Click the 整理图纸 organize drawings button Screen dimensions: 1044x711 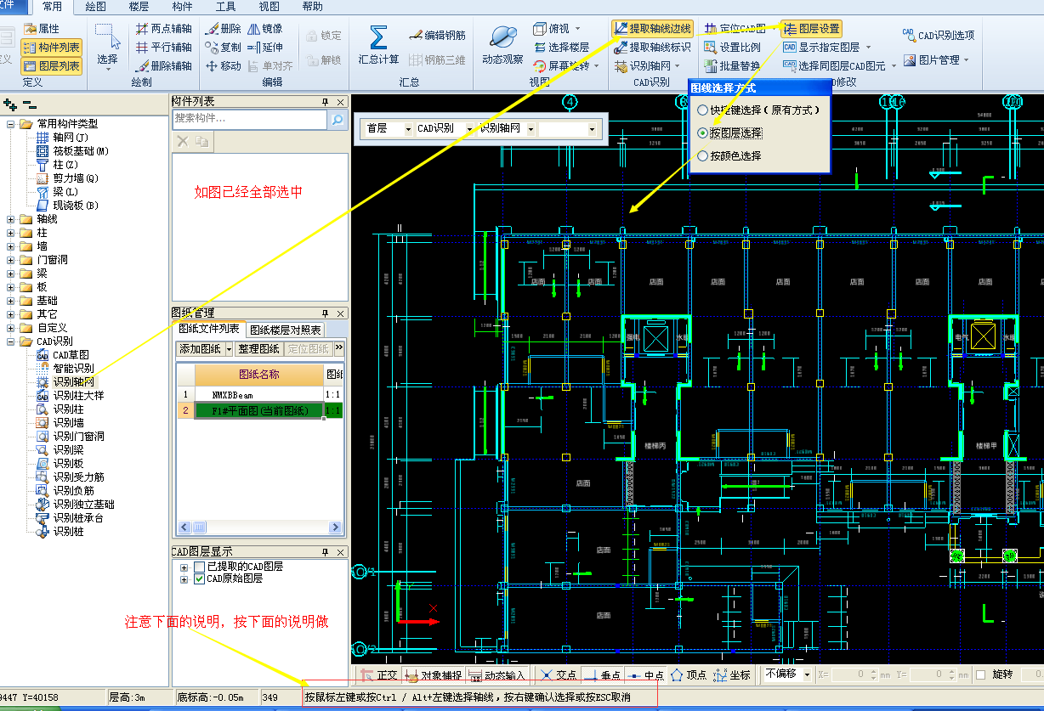point(258,349)
